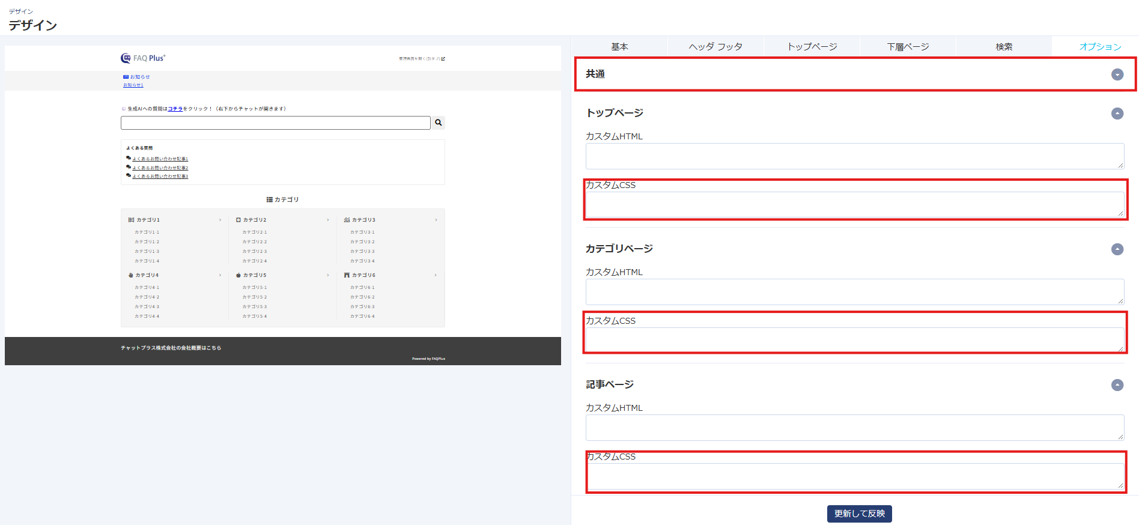Open the ヘッダ フッタ tab
The image size is (1139, 525).
715,47
